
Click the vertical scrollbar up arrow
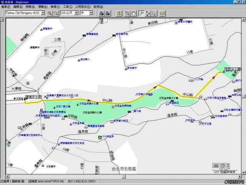coord(243,20)
